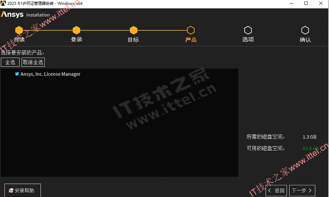Click the 可用的磁盘空间 label

tap(265, 148)
